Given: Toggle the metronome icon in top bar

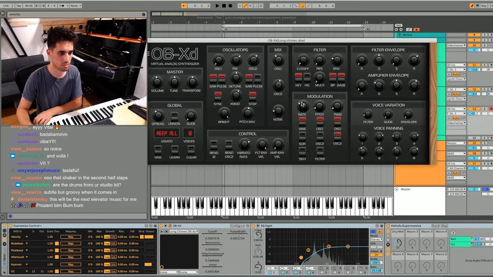Looking at the screenshot, I should [x=62, y=6].
